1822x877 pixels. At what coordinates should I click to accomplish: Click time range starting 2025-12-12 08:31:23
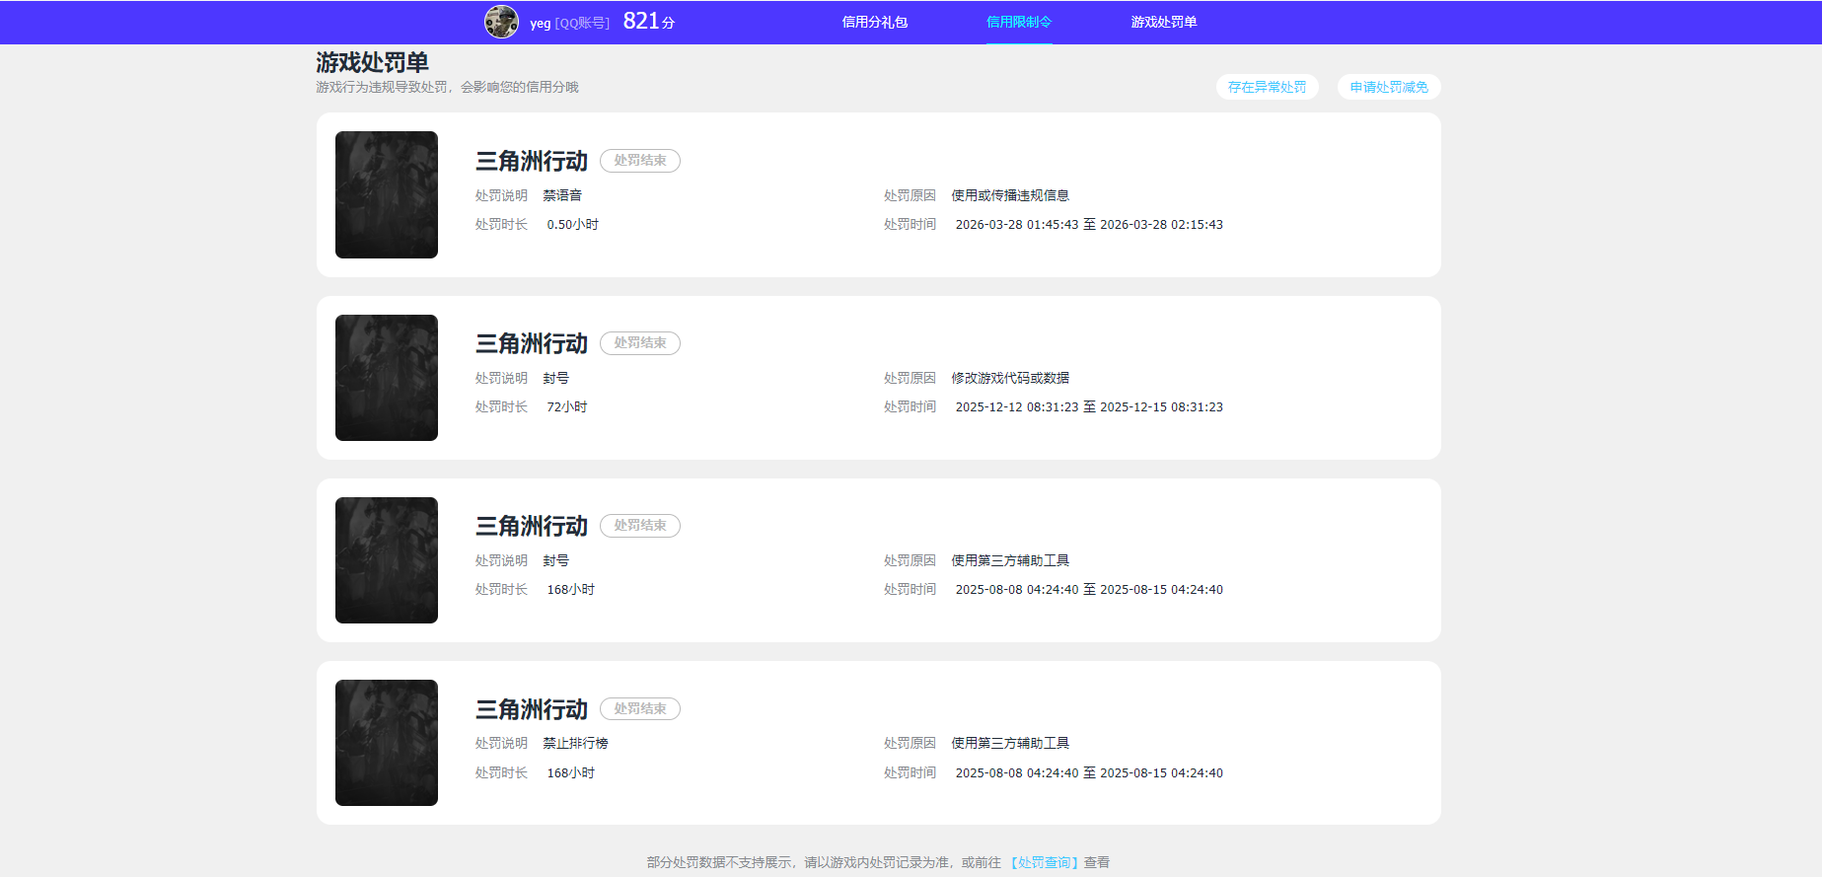coord(1089,407)
